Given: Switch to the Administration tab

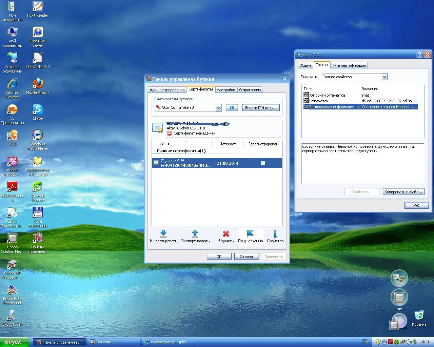Looking at the screenshot, I should (167, 90).
